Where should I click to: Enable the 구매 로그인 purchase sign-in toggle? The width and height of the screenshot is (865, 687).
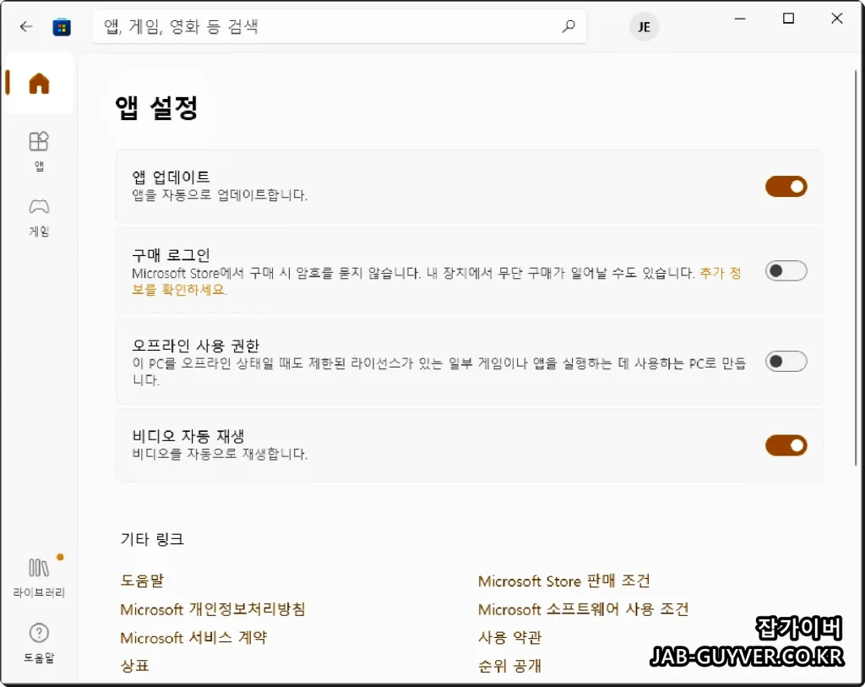[786, 270]
